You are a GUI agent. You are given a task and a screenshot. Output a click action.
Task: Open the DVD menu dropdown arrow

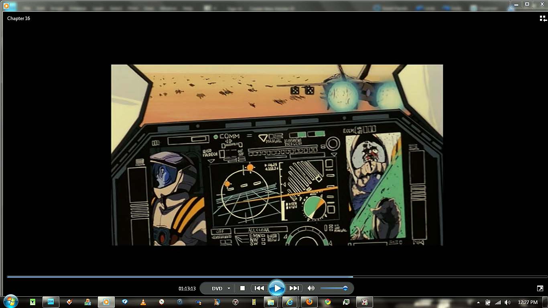click(x=229, y=288)
